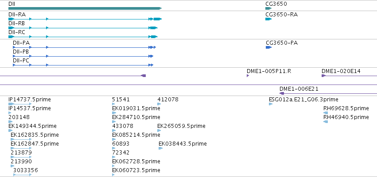This screenshot has height=177, width=377.
Task: Select the Dll-PB protein feature
Action: pos(83,56)
